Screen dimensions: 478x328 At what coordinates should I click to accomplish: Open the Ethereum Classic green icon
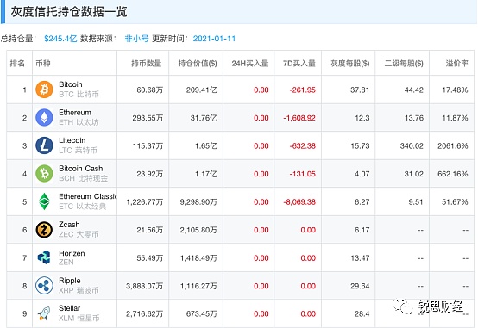tap(44, 201)
